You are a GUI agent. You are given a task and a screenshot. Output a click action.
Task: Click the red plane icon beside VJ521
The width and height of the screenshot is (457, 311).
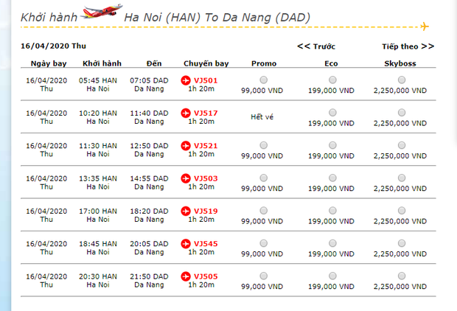click(186, 145)
